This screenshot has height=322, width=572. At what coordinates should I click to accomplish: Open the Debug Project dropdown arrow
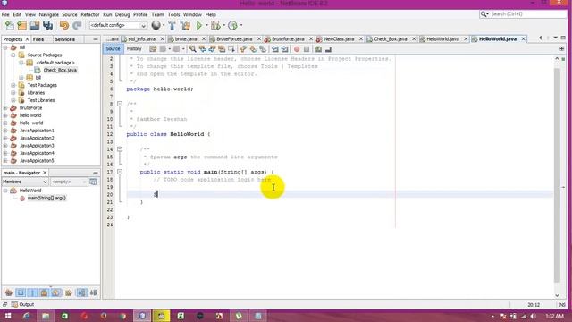[x=223, y=26]
